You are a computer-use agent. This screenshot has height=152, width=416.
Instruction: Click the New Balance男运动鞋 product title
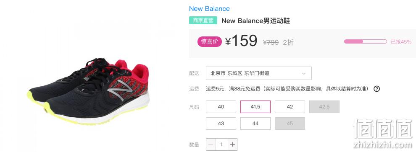(x=255, y=21)
